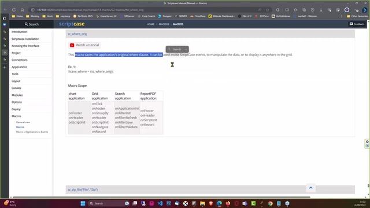This screenshot has width=370, height=208.
Task: Click the scroll-to-top chevron button
Action: coord(311,188)
